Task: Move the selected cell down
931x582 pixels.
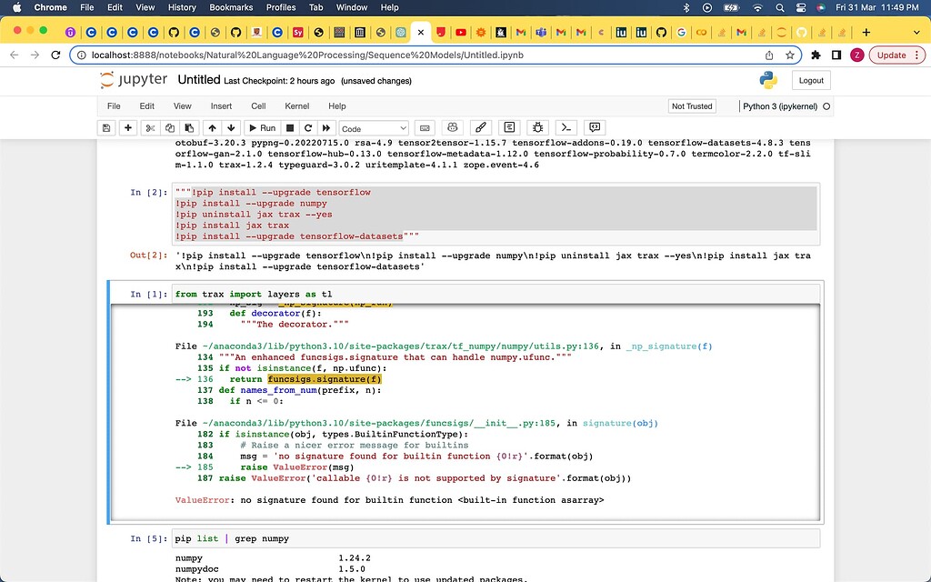Action: click(231, 128)
